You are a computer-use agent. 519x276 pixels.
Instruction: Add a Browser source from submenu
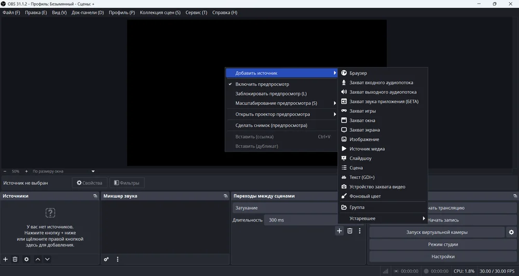pyautogui.click(x=358, y=73)
